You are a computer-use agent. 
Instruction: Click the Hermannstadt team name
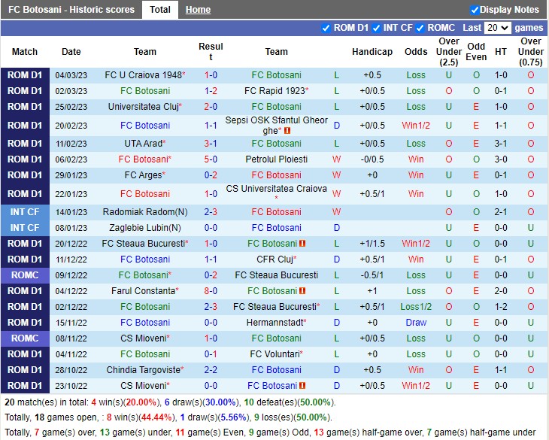[276, 323]
